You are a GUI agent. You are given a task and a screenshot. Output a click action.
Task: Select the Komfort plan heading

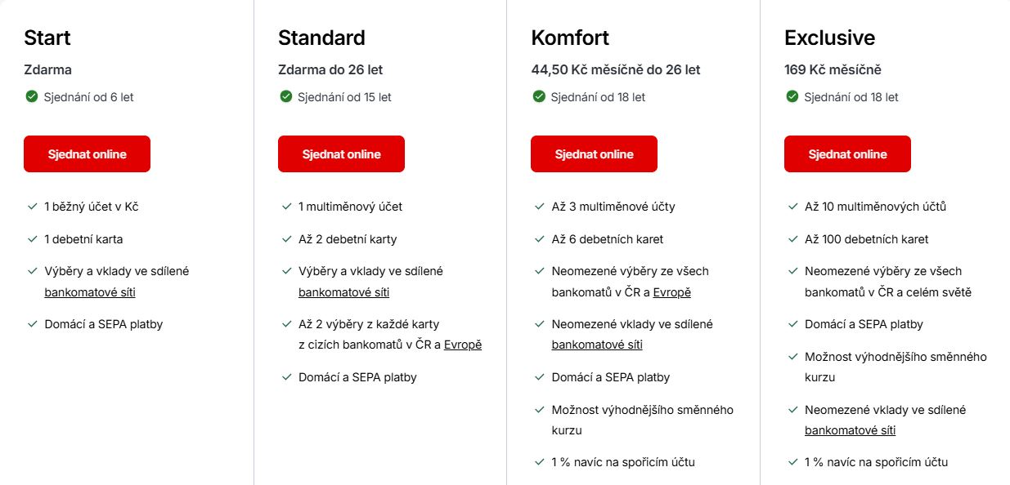pyautogui.click(x=570, y=38)
